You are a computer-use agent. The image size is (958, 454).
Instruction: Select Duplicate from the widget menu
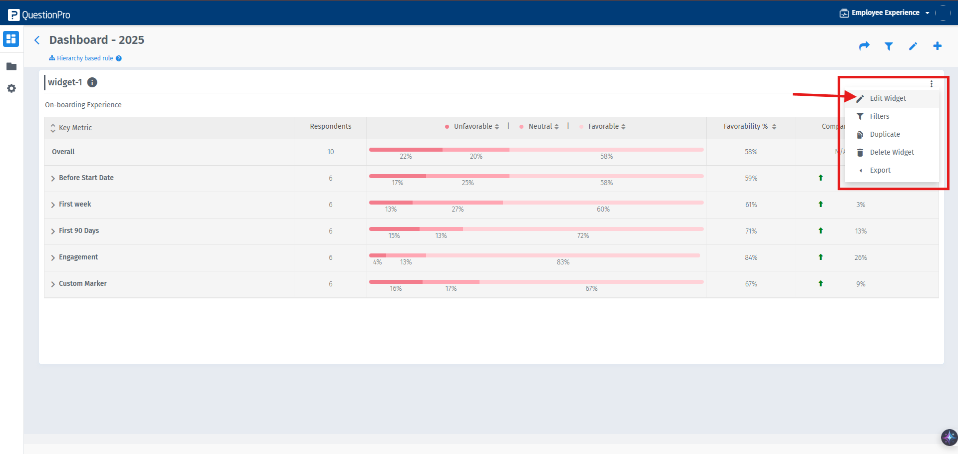(x=885, y=134)
